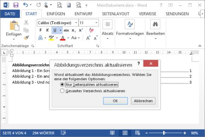Toggle Underline formatting with the U button

coord(55,30)
